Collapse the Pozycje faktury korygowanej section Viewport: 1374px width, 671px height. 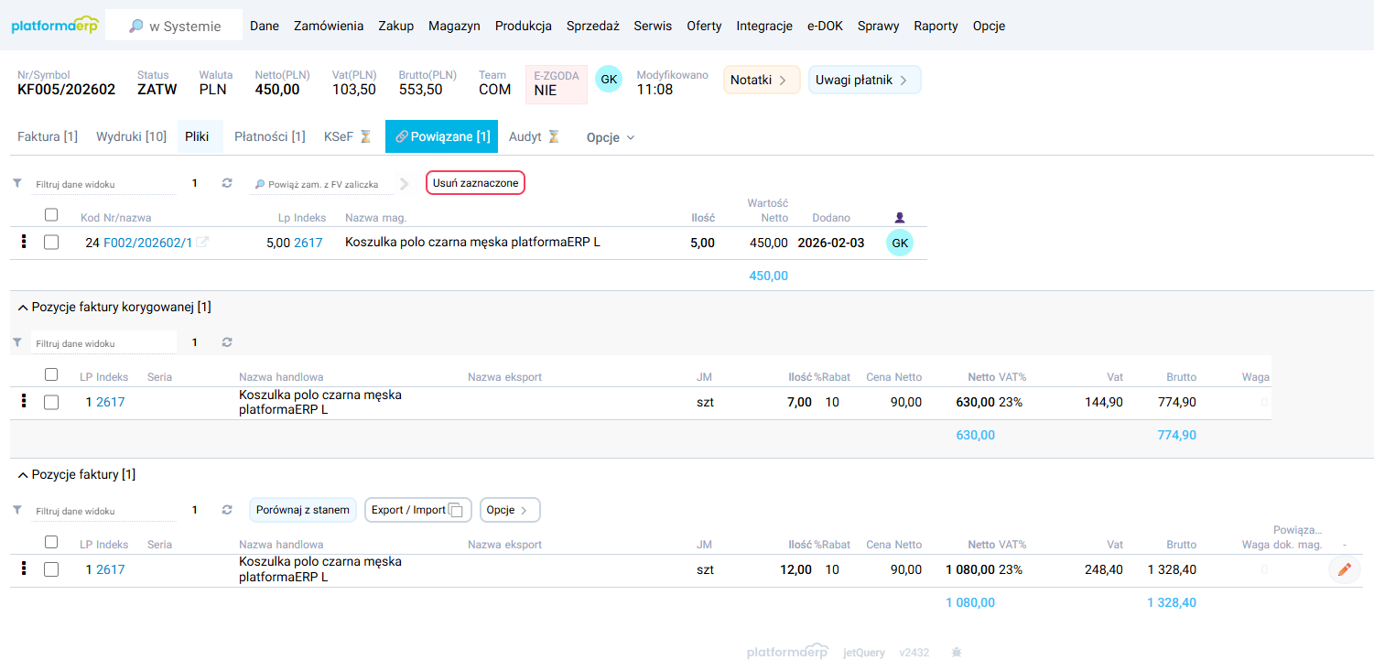[x=23, y=308]
